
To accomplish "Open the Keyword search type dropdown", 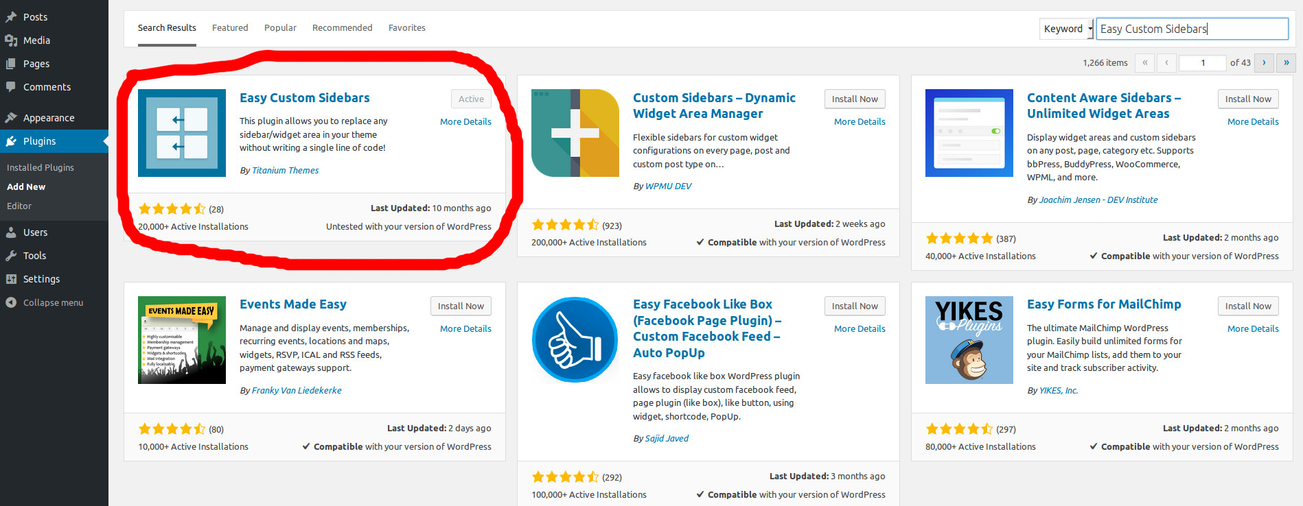I will tap(1066, 29).
